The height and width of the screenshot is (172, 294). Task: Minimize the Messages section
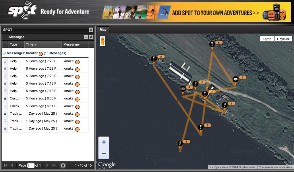86,37
